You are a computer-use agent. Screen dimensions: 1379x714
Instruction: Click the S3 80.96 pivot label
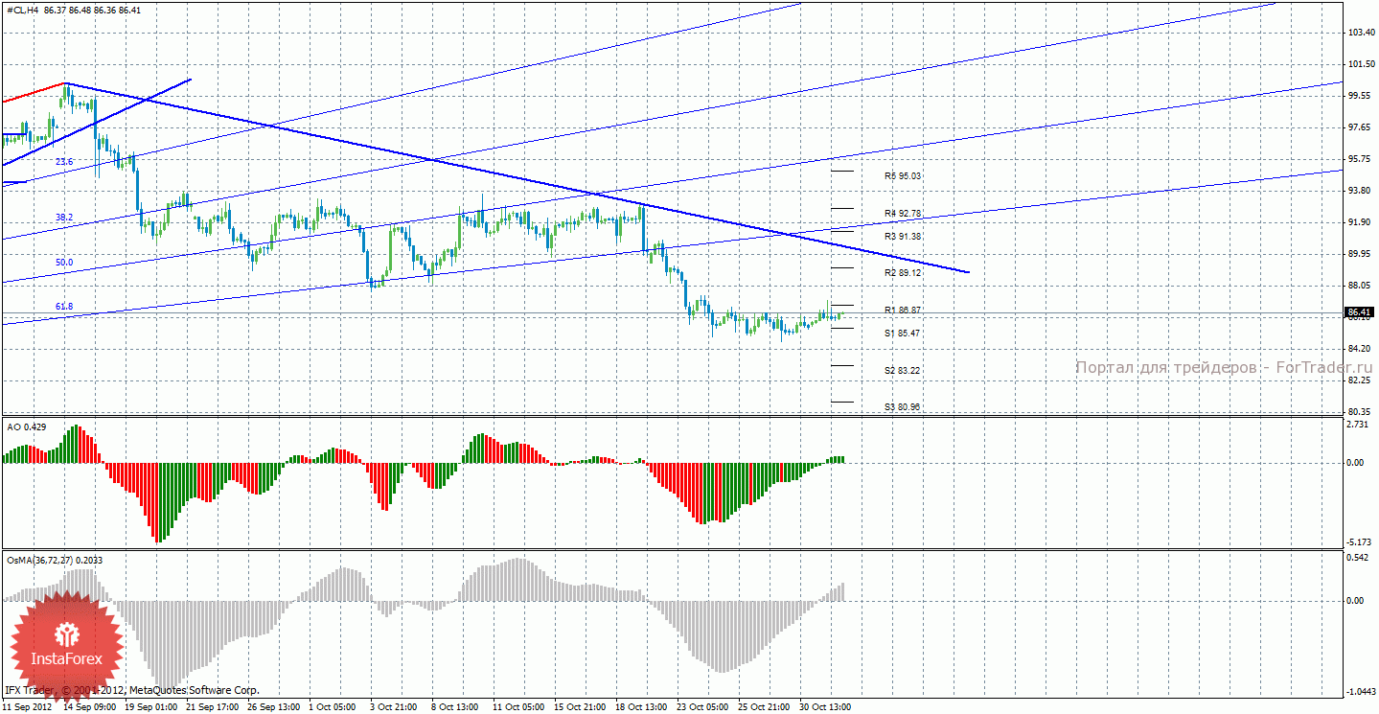(x=903, y=407)
